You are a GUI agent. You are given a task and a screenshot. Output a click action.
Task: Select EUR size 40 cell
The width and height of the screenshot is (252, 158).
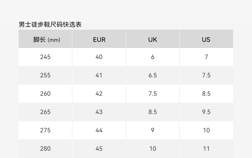click(x=99, y=57)
